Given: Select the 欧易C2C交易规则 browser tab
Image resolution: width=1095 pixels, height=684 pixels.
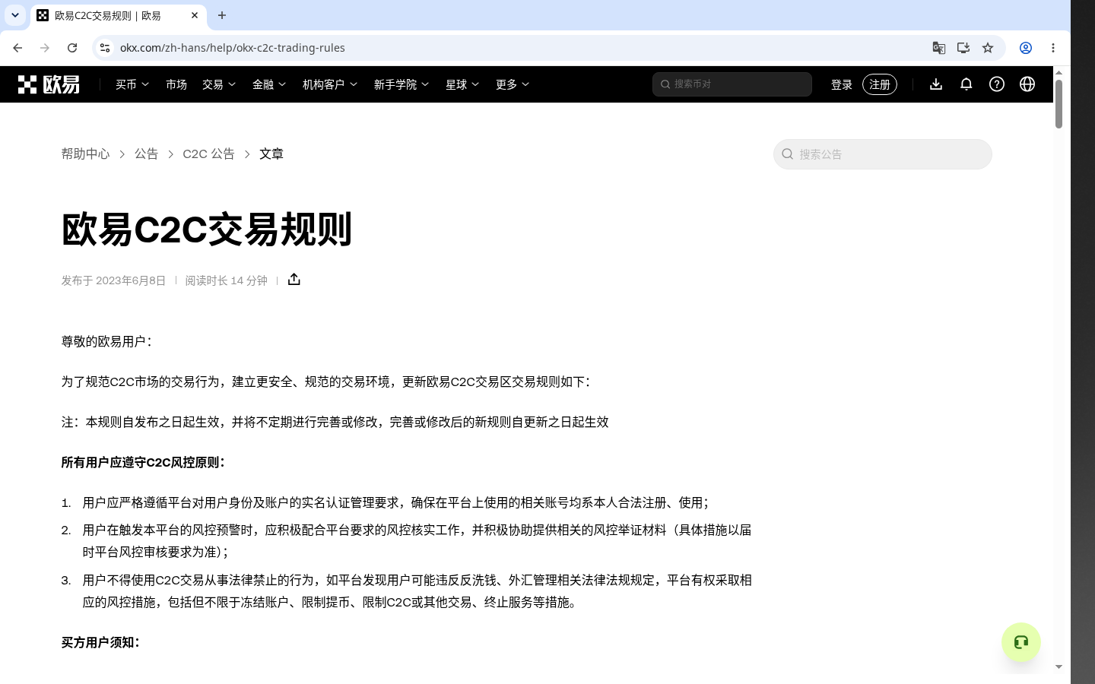Looking at the screenshot, I should point(118,15).
